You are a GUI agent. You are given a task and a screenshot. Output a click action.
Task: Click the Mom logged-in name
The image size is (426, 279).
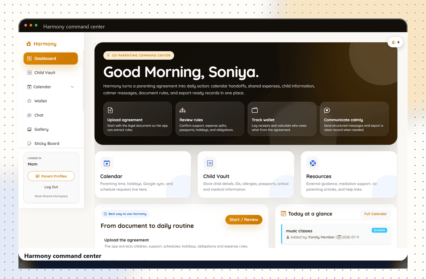(x=32, y=164)
